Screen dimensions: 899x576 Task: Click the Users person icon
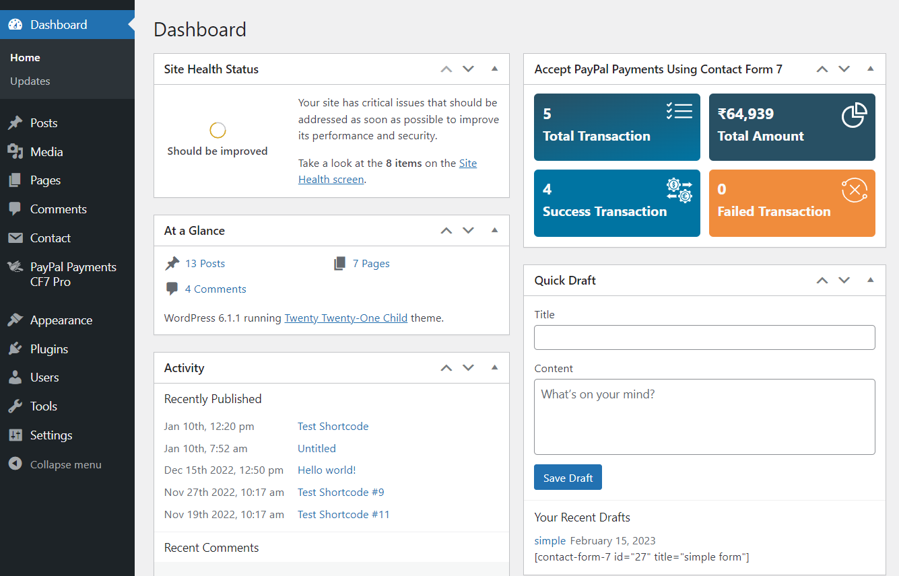15,377
